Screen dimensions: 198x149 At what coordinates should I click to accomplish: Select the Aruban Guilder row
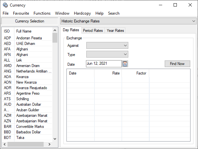pos(27,110)
